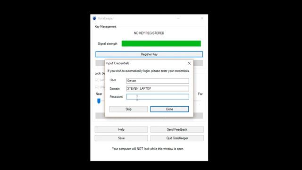Image resolution: width=302 pixels, height=170 pixels.
Task: Click the NO KEY REGISTERED status text
Action: tap(149, 33)
